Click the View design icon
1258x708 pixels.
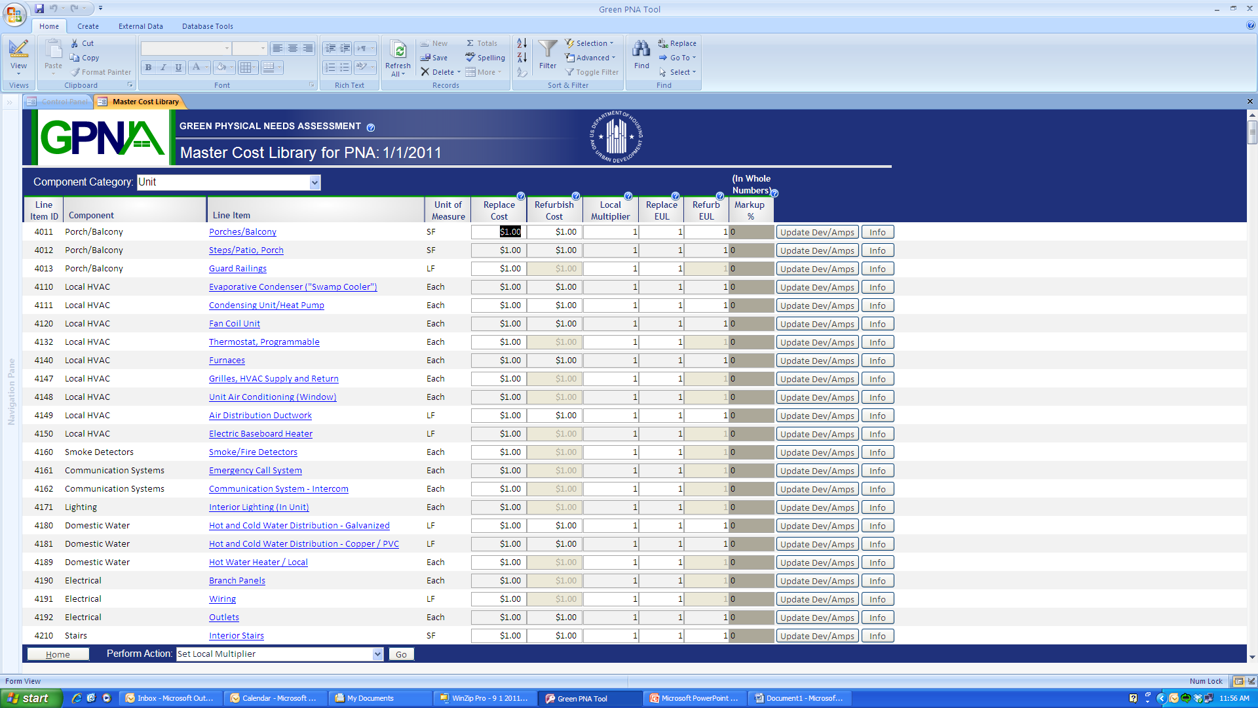[18, 50]
